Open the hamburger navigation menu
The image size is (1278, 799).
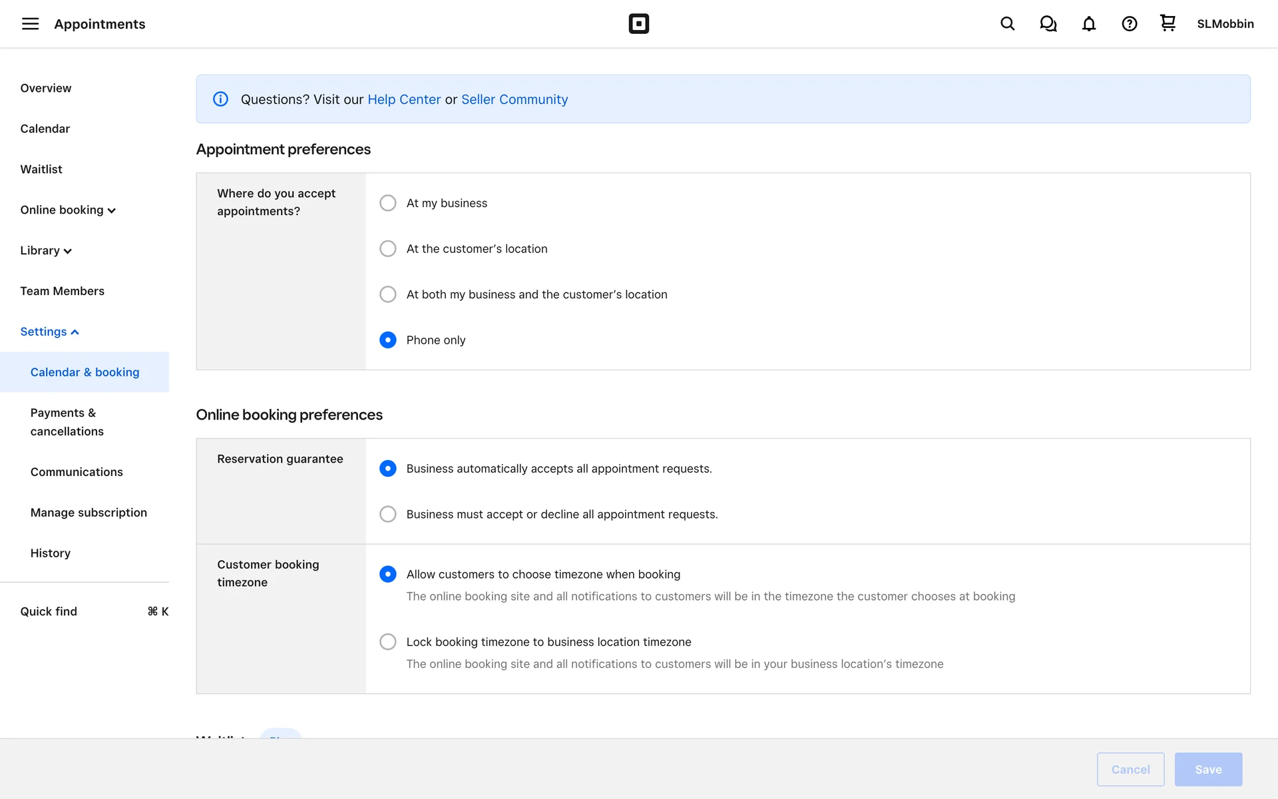click(x=30, y=24)
